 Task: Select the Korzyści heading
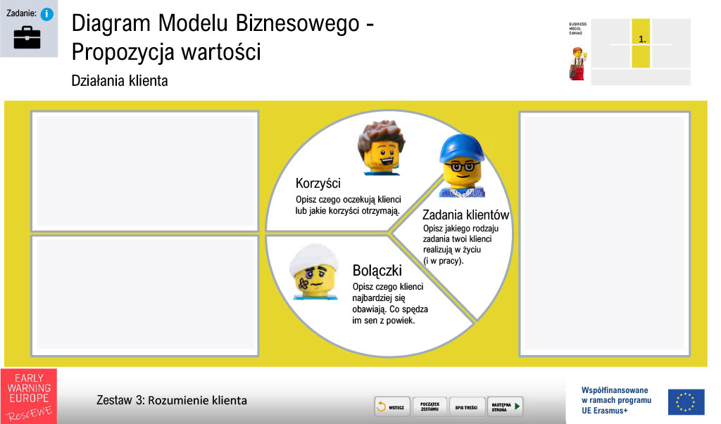point(318,184)
